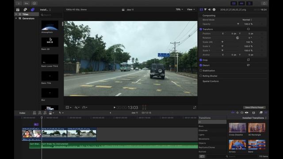Screen dimensions: 283x159
Task: Click the Transform onscreen controls icon
Action: pos(249,29)
